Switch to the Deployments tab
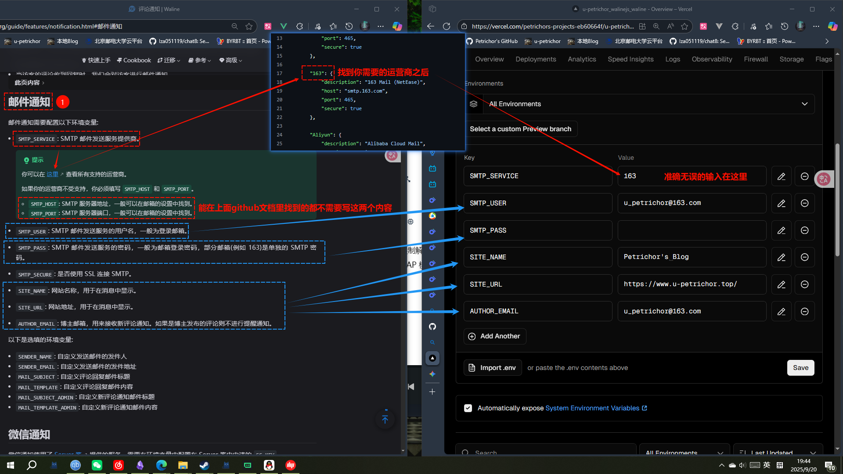The height and width of the screenshot is (474, 843). coord(536,59)
